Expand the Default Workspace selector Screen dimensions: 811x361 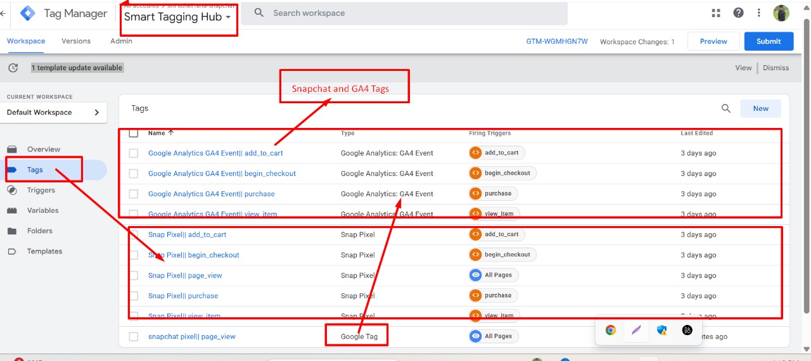coord(54,113)
